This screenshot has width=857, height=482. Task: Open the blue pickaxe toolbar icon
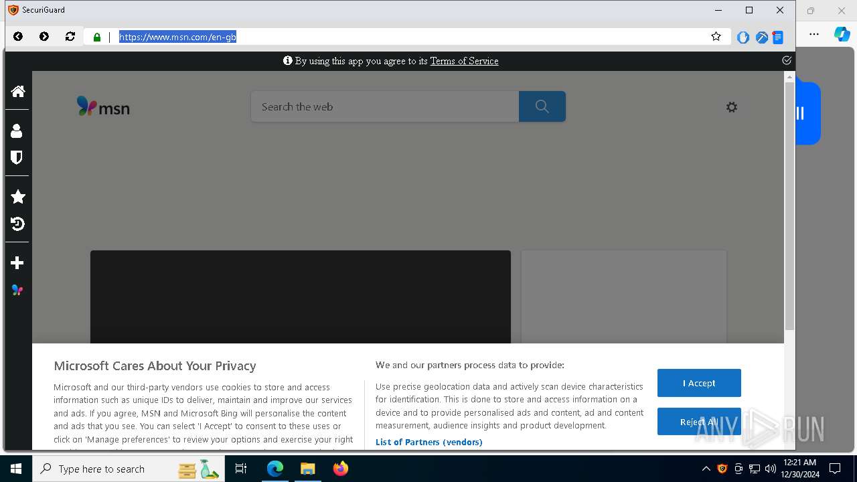point(761,37)
